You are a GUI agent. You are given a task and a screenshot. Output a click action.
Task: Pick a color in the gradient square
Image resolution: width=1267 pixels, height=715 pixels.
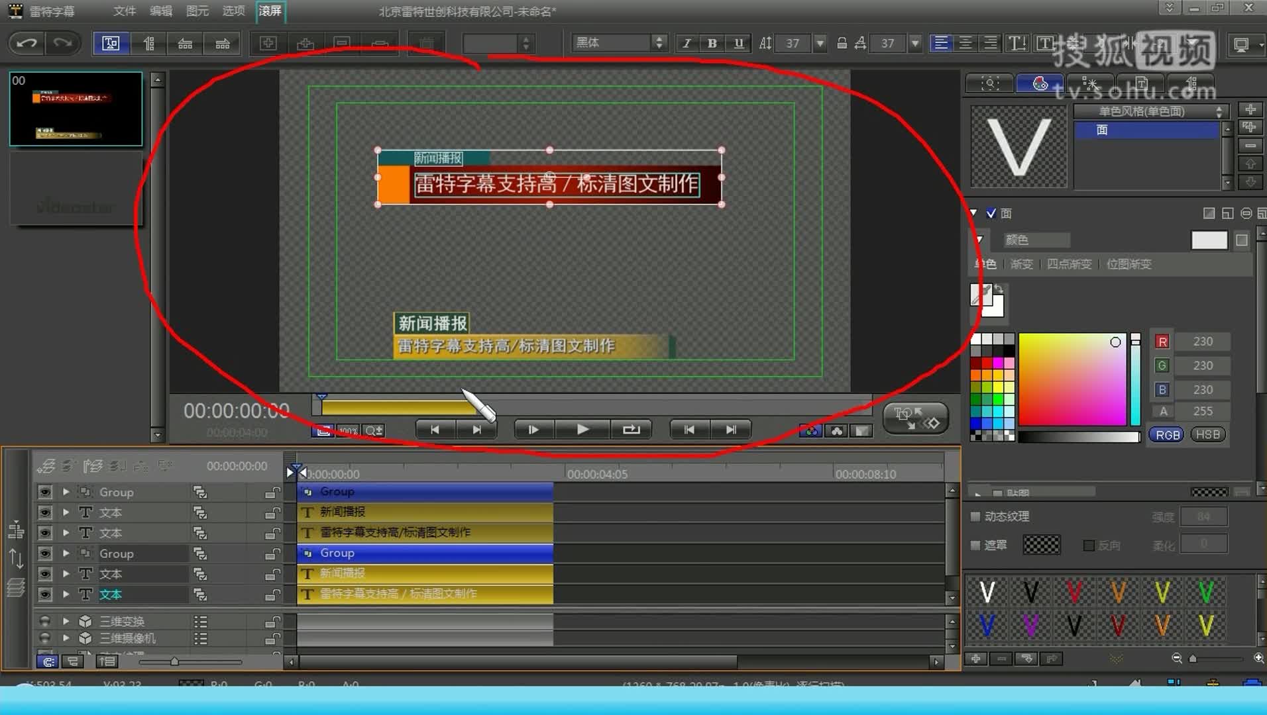[1072, 379]
